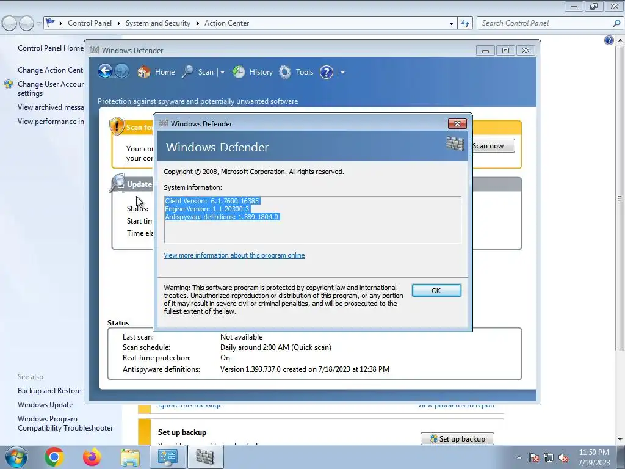The image size is (625, 469).
Task: Click the Control Panel vertical scrollbar
Action: click(620, 198)
